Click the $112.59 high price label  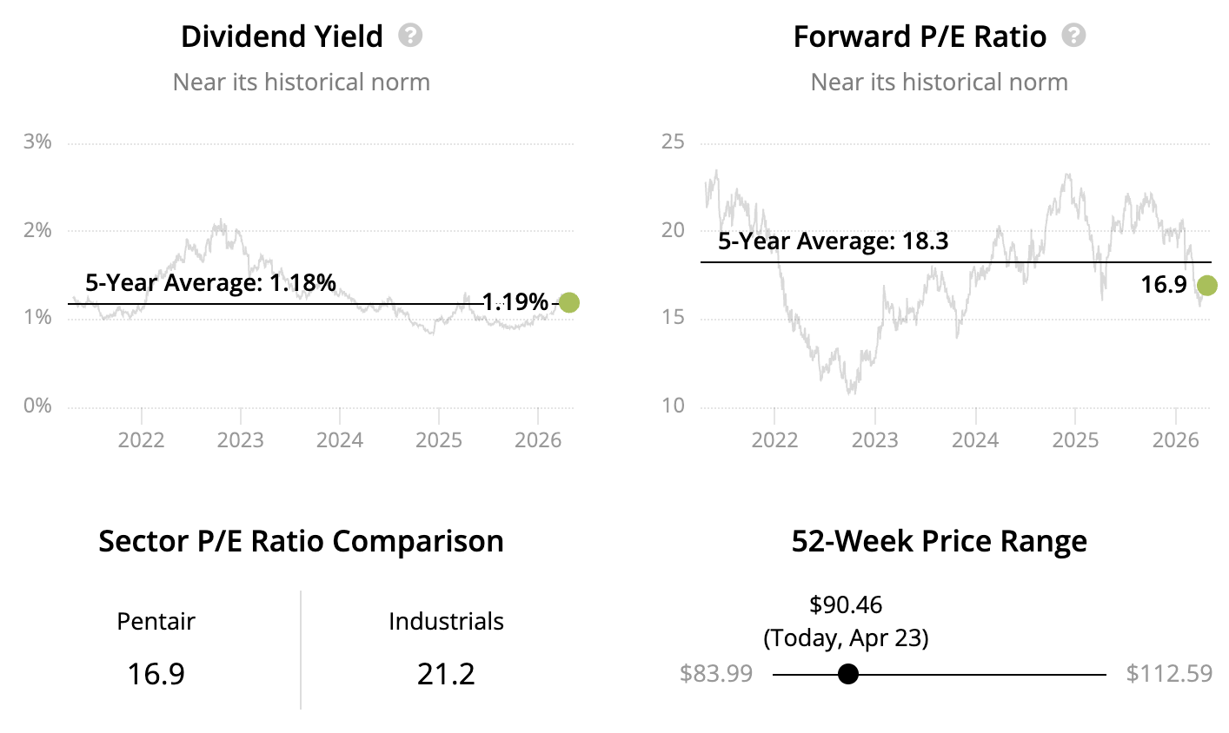pyautogui.click(x=1169, y=674)
